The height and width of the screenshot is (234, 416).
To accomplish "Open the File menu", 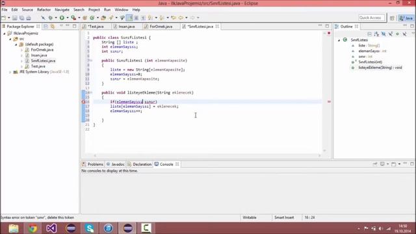I will click(x=5, y=10).
